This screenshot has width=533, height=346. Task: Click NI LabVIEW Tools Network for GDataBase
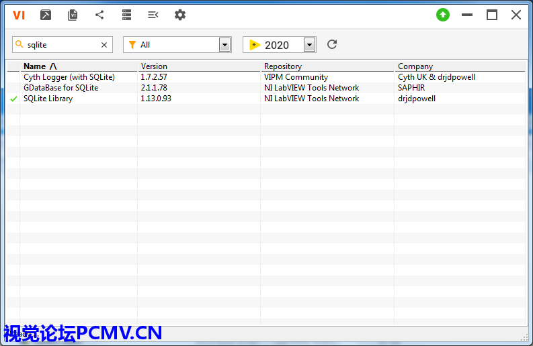pos(311,88)
